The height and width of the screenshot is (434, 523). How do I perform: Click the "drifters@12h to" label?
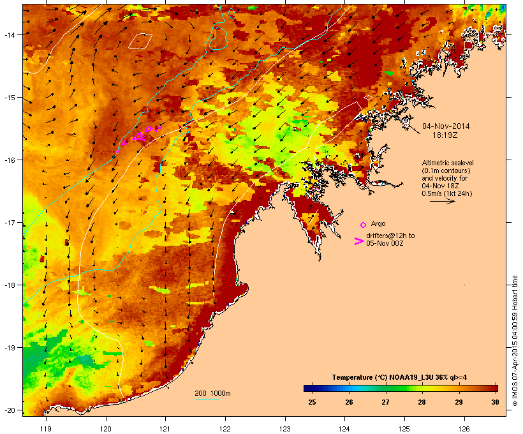(390, 236)
